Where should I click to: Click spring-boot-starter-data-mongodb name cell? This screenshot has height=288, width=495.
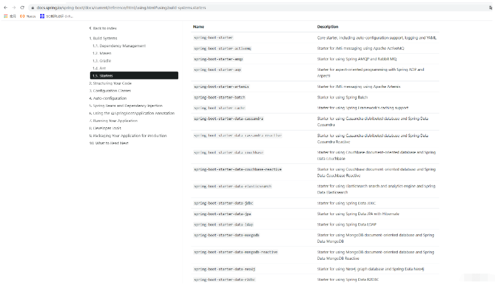227,236
